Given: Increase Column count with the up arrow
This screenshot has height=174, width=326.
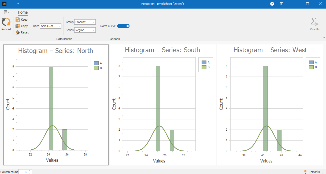Looking at the screenshot, I should [x=30, y=171].
